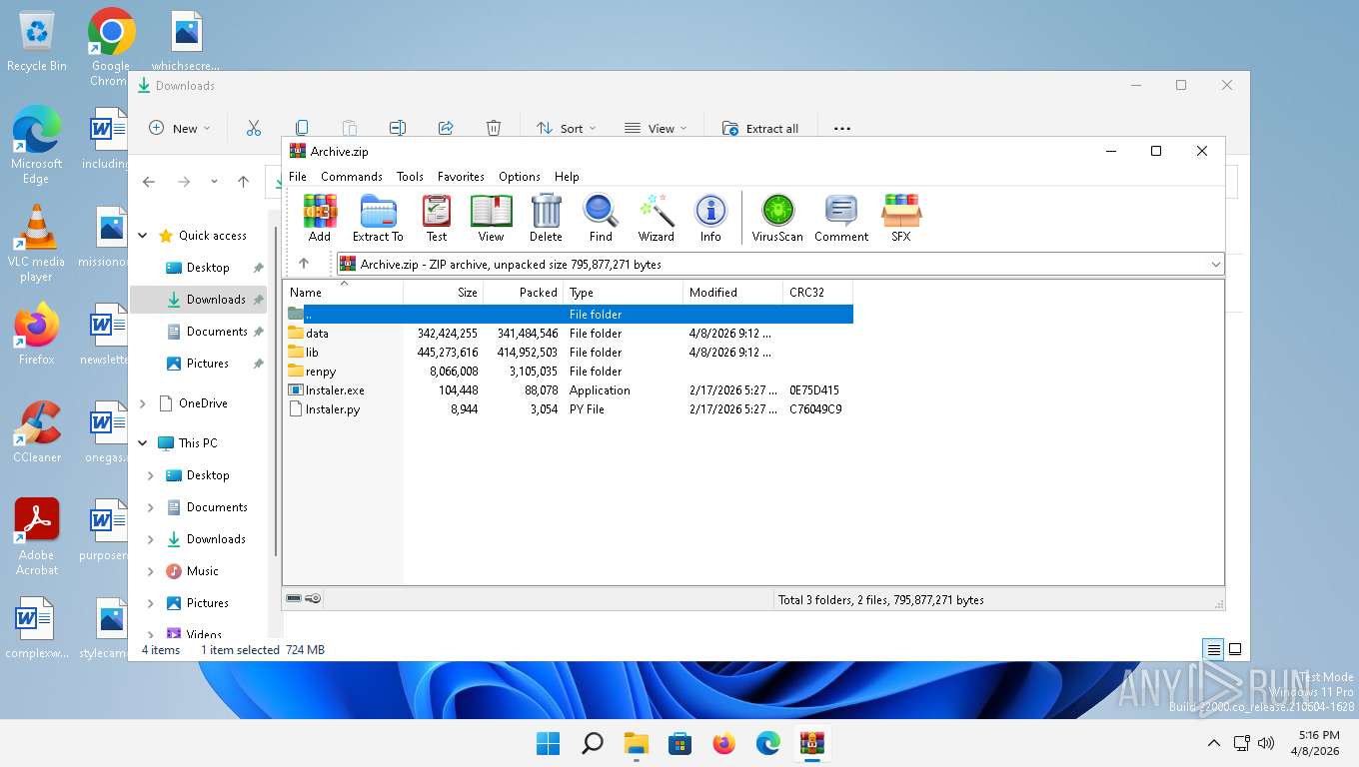The height and width of the screenshot is (767, 1359).
Task: Open Recycle Bin on the desktop
Action: pos(37,42)
